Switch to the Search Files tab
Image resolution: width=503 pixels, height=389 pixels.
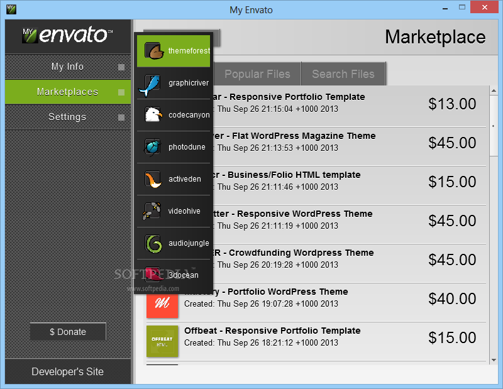[343, 74]
